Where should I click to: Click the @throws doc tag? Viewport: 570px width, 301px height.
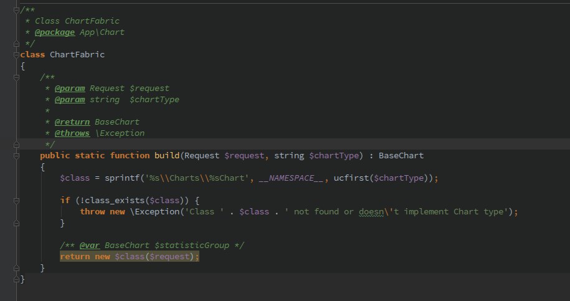72,133
